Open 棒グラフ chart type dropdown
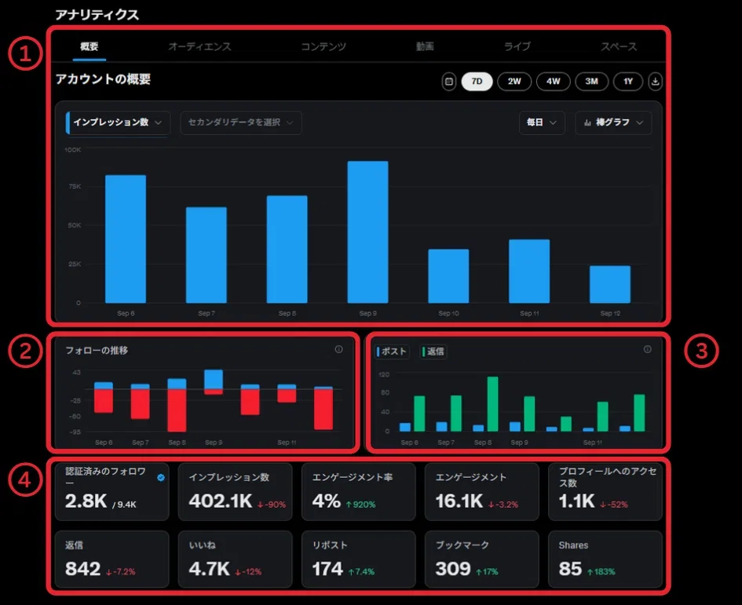 coord(613,122)
